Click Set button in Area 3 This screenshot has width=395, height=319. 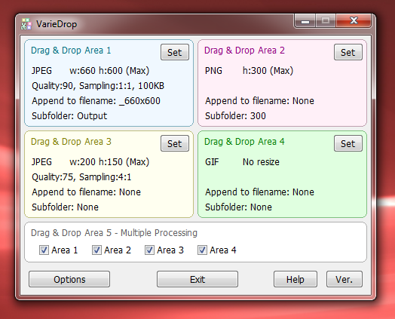tap(175, 143)
